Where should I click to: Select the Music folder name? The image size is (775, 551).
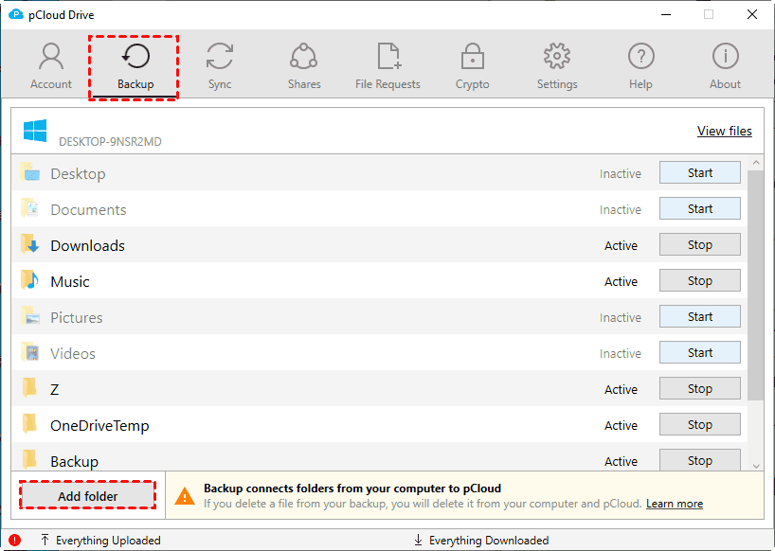pos(70,282)
